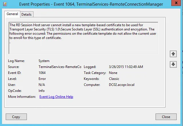This screenshot has width=183, height=126.
Task: Click the User value N/A
Action: point(42,85)
